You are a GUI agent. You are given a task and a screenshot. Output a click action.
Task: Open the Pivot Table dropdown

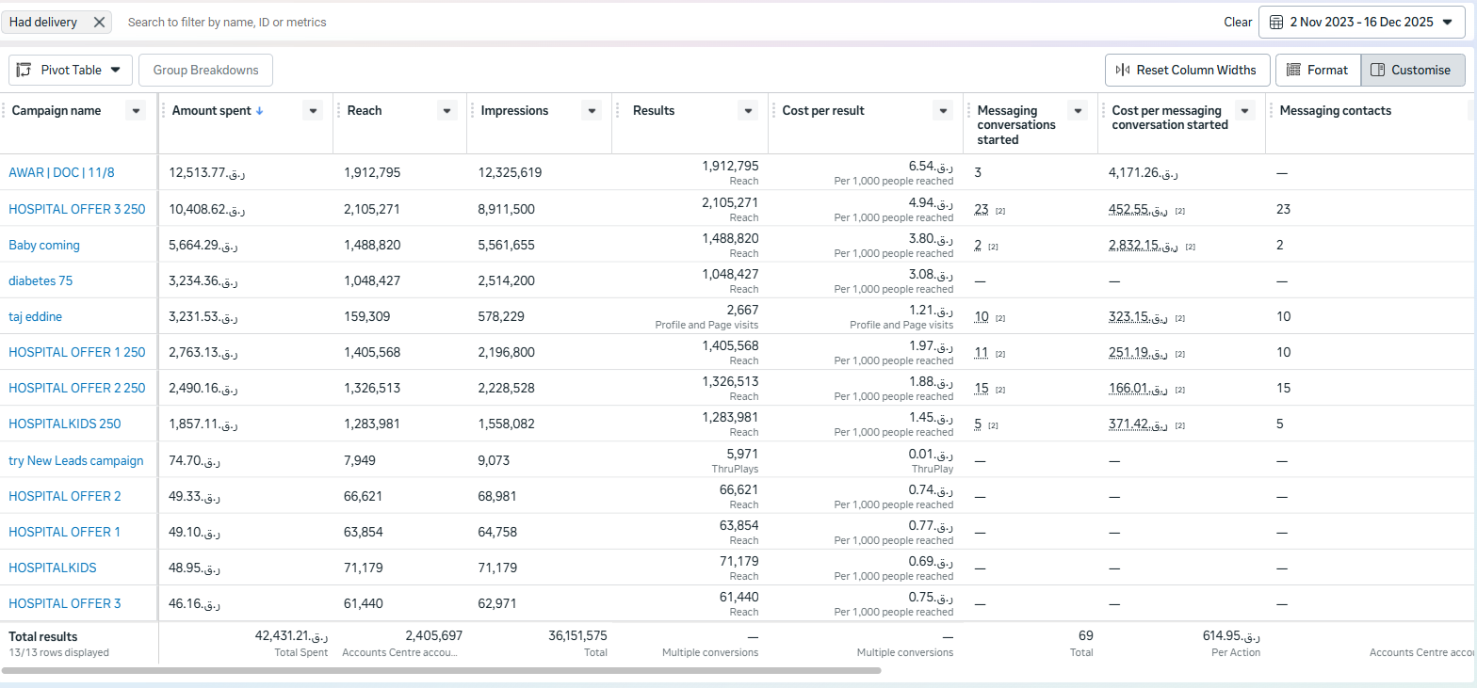click(x=71, y=70)
